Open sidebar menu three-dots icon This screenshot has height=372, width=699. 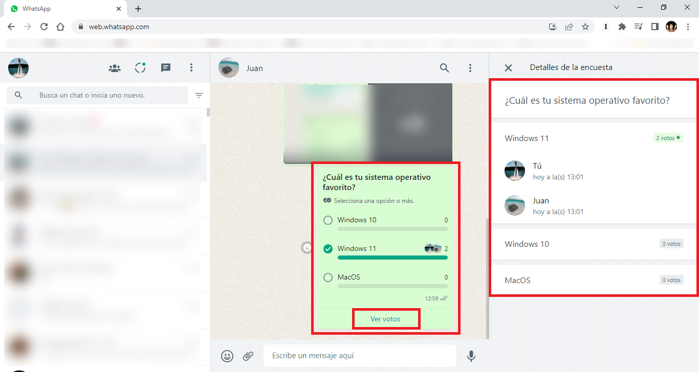191,67
